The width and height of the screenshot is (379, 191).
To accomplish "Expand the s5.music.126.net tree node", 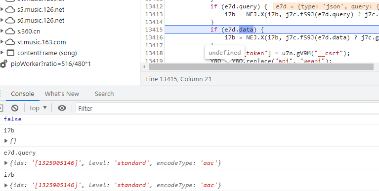I will [x=2, y=10].
